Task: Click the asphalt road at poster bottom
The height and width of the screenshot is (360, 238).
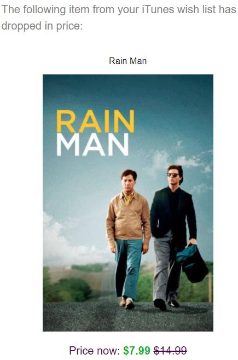Action: point(128,318)
